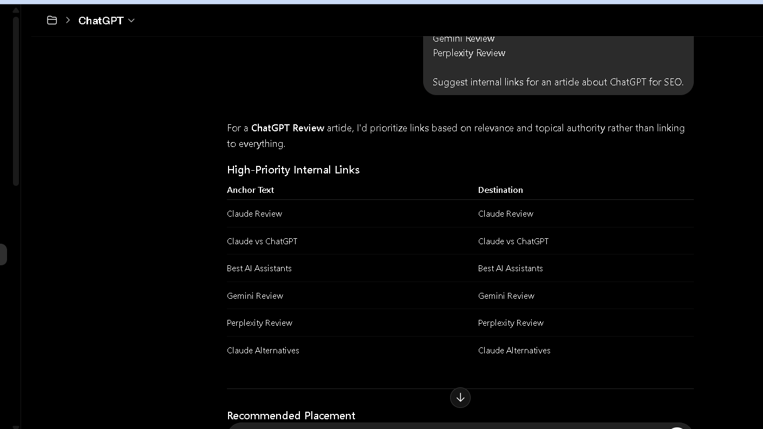Viewport: 763px width, 429px height.
Task: Click "Claude Alternatives" under Anchor Text
Action: tap(263, 350)
